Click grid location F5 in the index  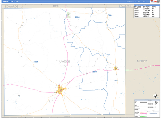point(153,12)
